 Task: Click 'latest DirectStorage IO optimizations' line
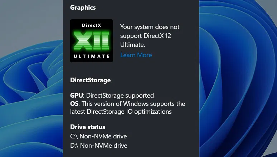pyautogui.click(x=121, y=112)
